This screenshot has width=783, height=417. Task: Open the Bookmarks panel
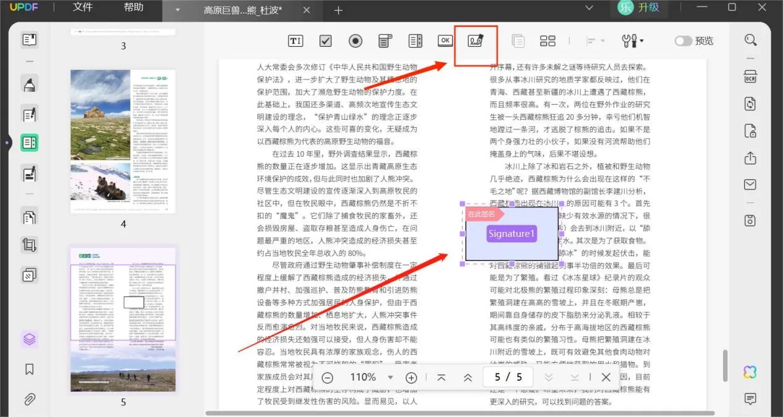(x=29, y=370)
